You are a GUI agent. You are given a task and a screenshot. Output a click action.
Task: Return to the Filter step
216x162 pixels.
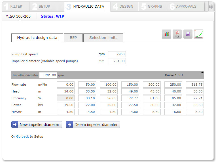(14, 6)
